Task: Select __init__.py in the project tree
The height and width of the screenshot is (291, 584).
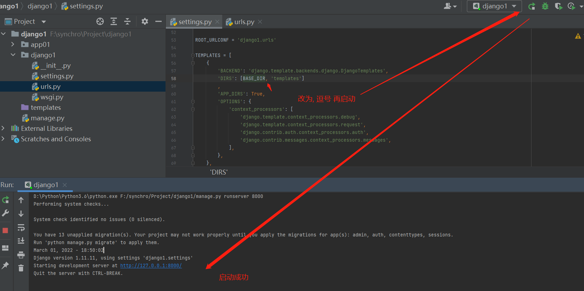Action: (x=51, y=65)
